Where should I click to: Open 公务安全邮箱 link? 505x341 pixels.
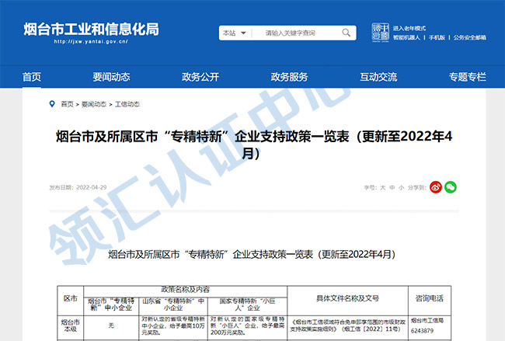(x=469, y=38)
